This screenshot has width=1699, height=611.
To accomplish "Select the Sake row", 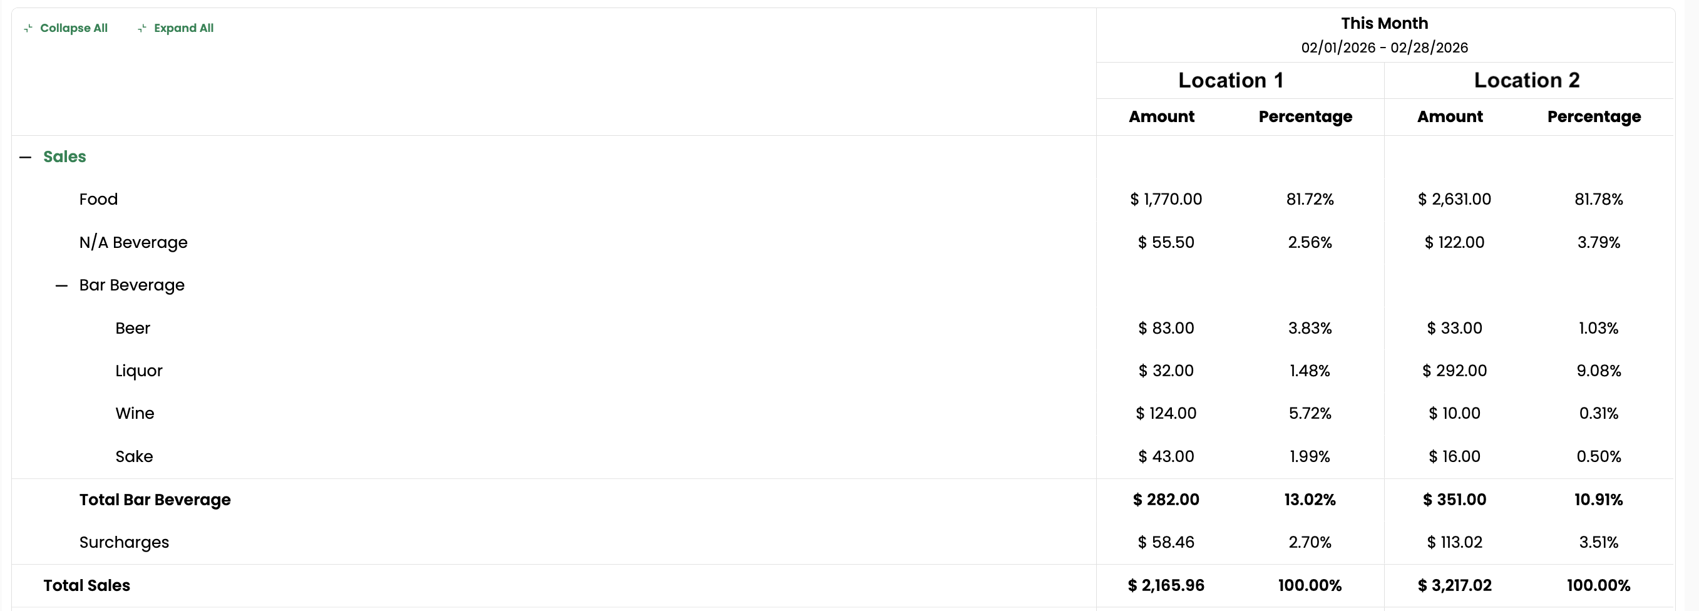I will [x=135, y=456].
